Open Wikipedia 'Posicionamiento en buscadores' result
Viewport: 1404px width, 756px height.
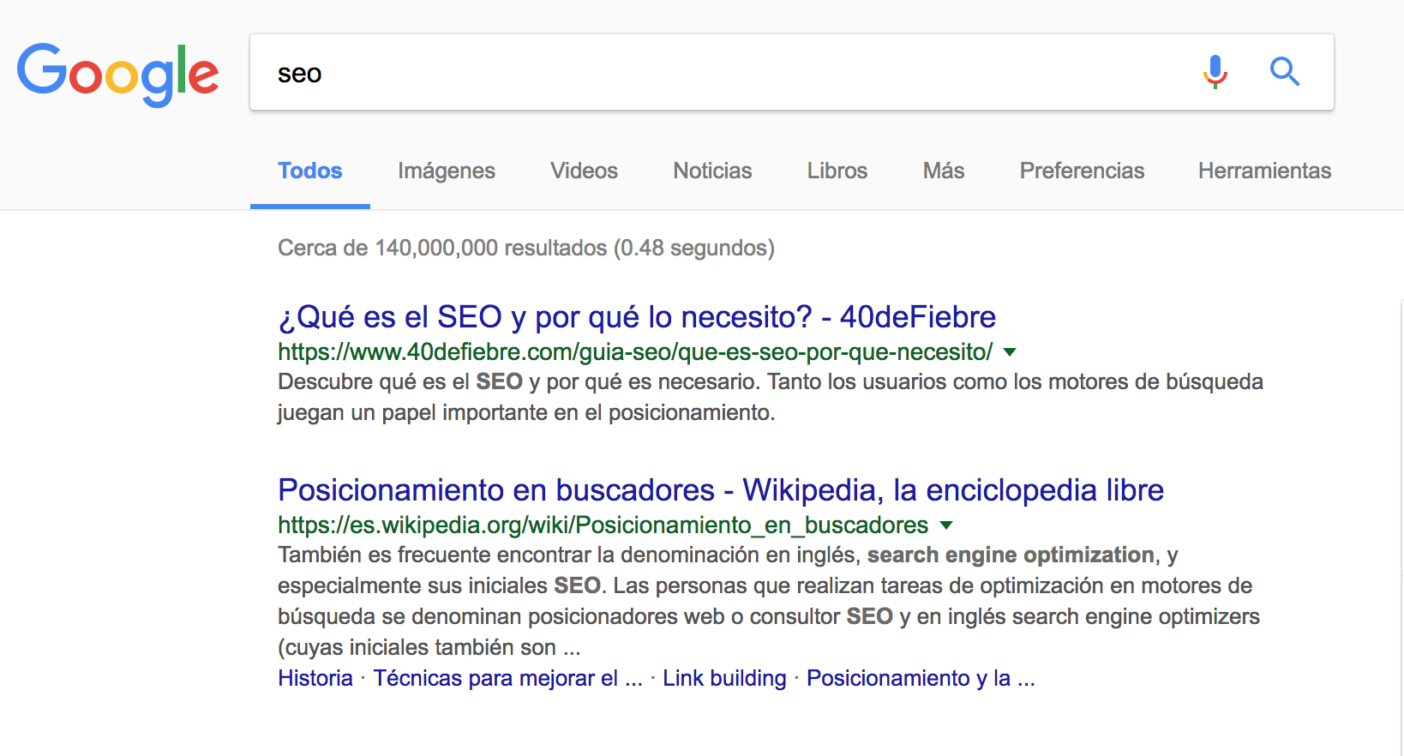pyautogui.click(x=721, y=490)
